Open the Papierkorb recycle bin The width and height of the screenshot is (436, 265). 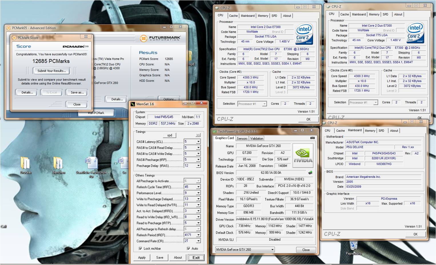coord(353,248)
